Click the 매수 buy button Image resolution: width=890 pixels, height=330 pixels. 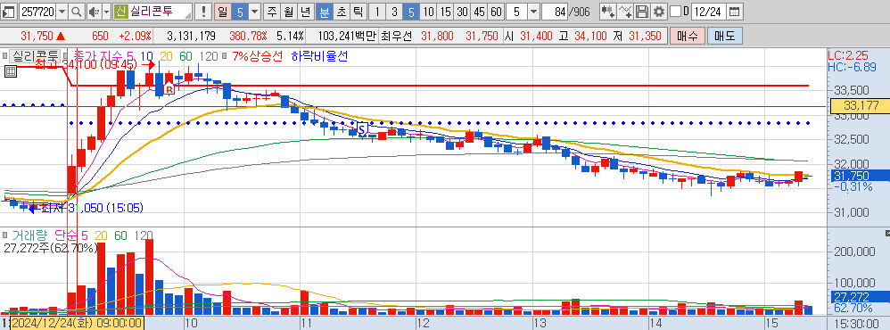coord(688,36)
